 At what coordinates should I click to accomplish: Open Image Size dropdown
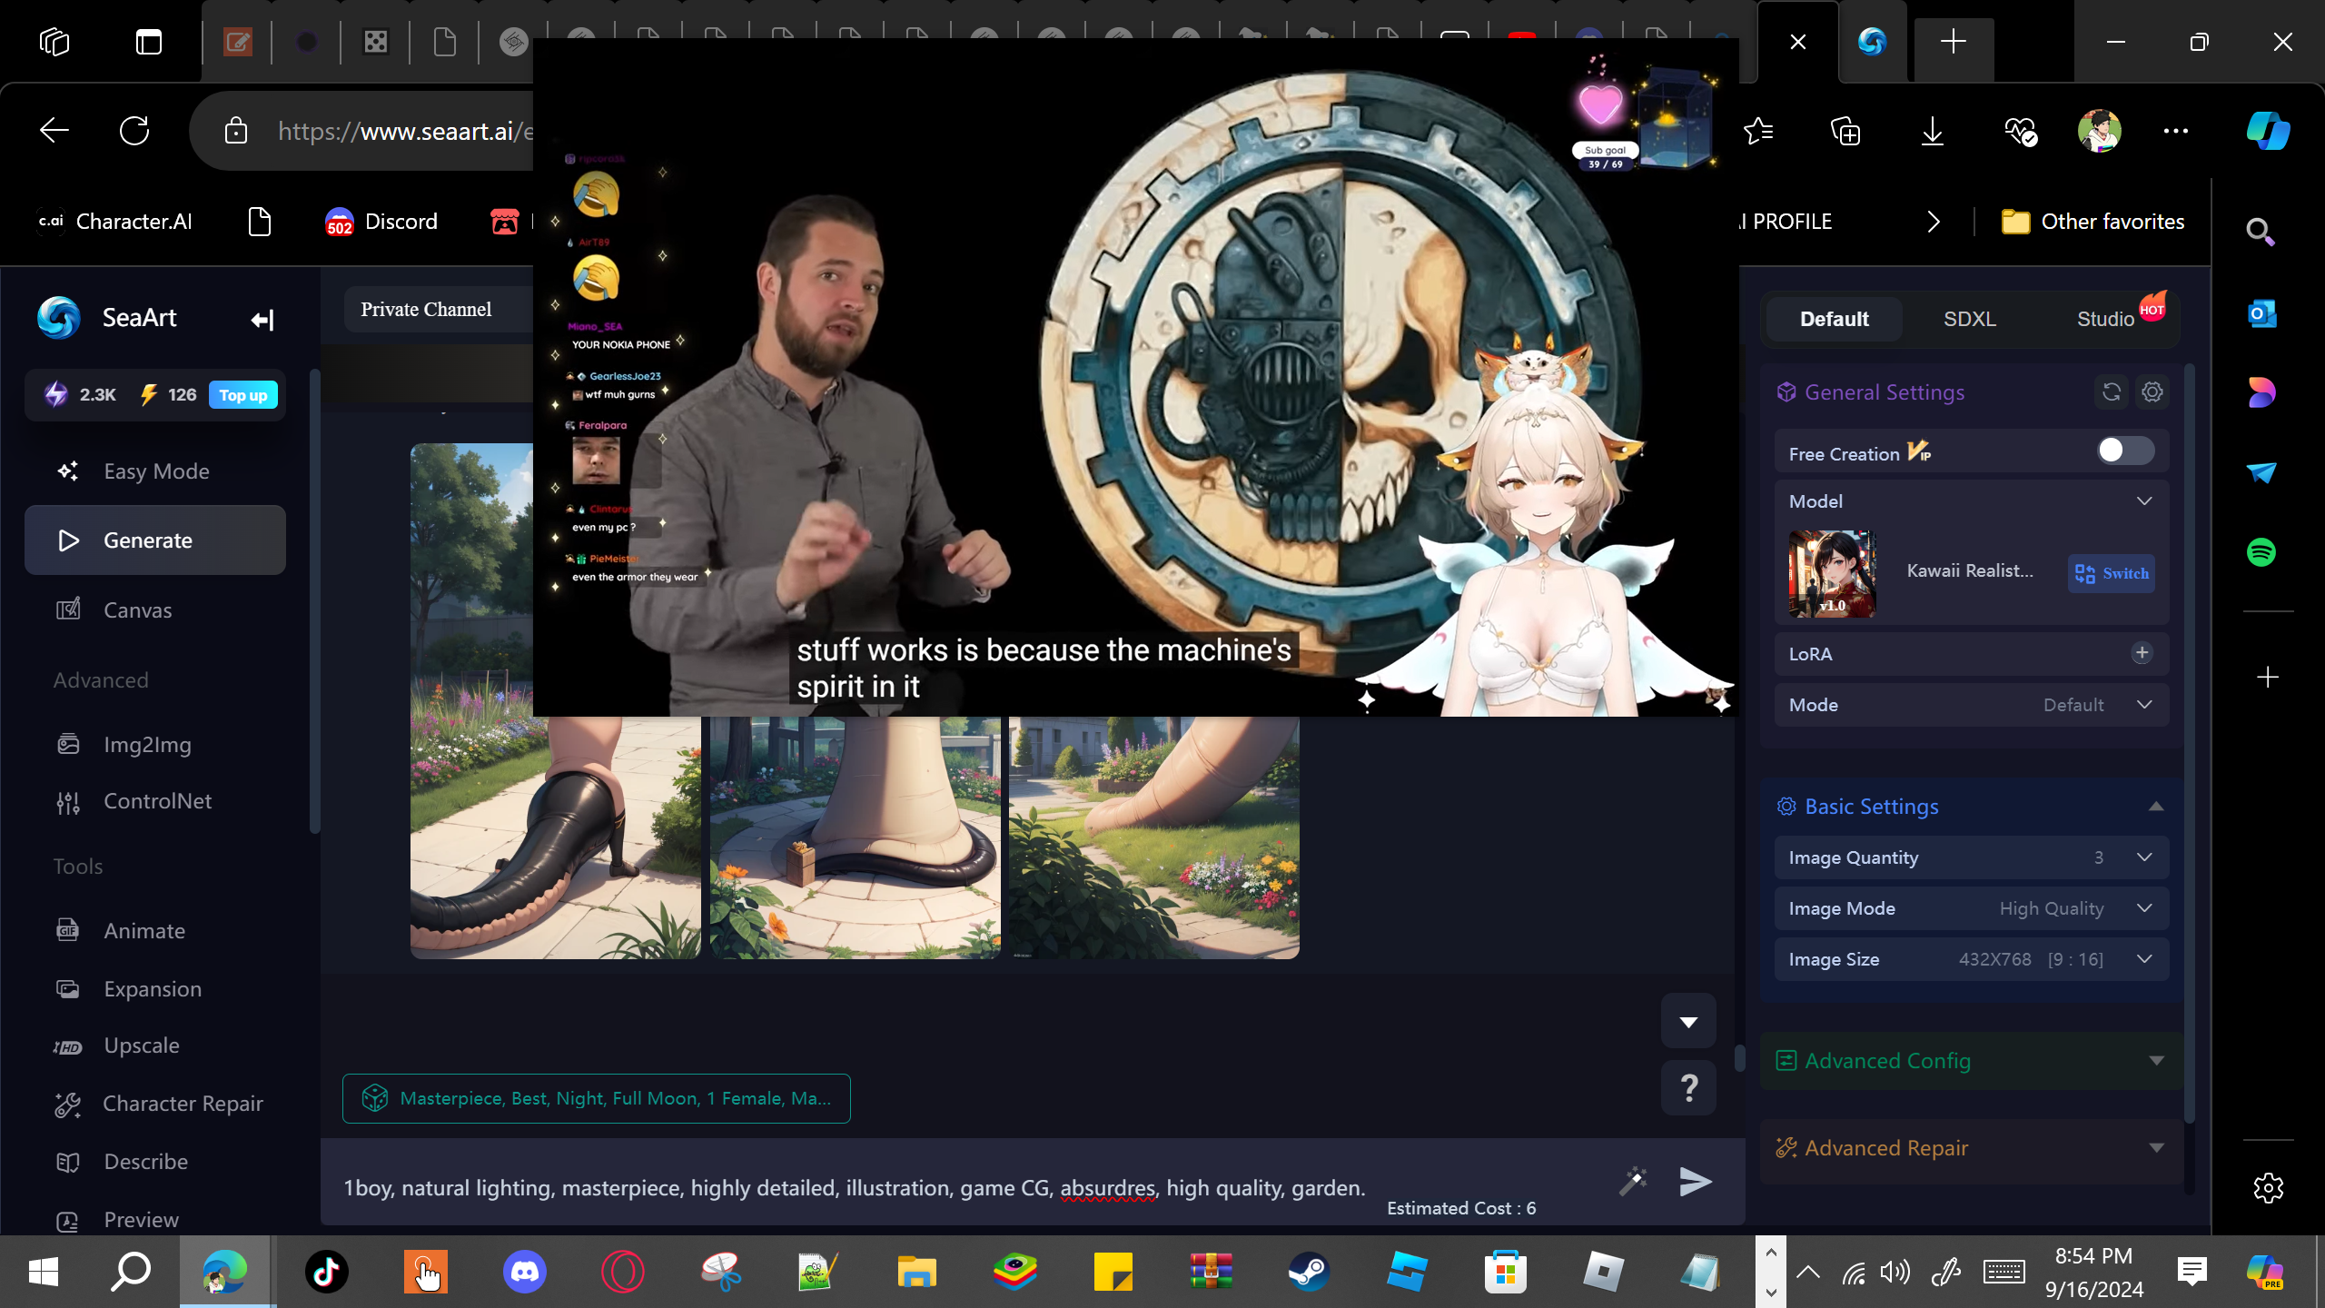(x=1972, y=959)
